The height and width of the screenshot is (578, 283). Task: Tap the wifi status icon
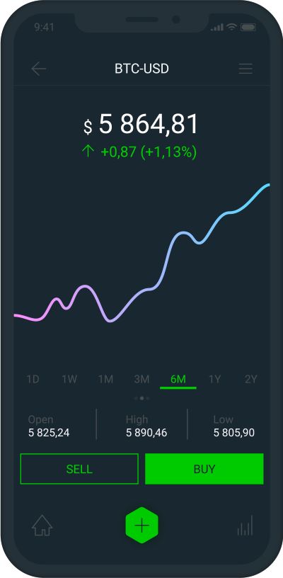(x=231, y=27)
